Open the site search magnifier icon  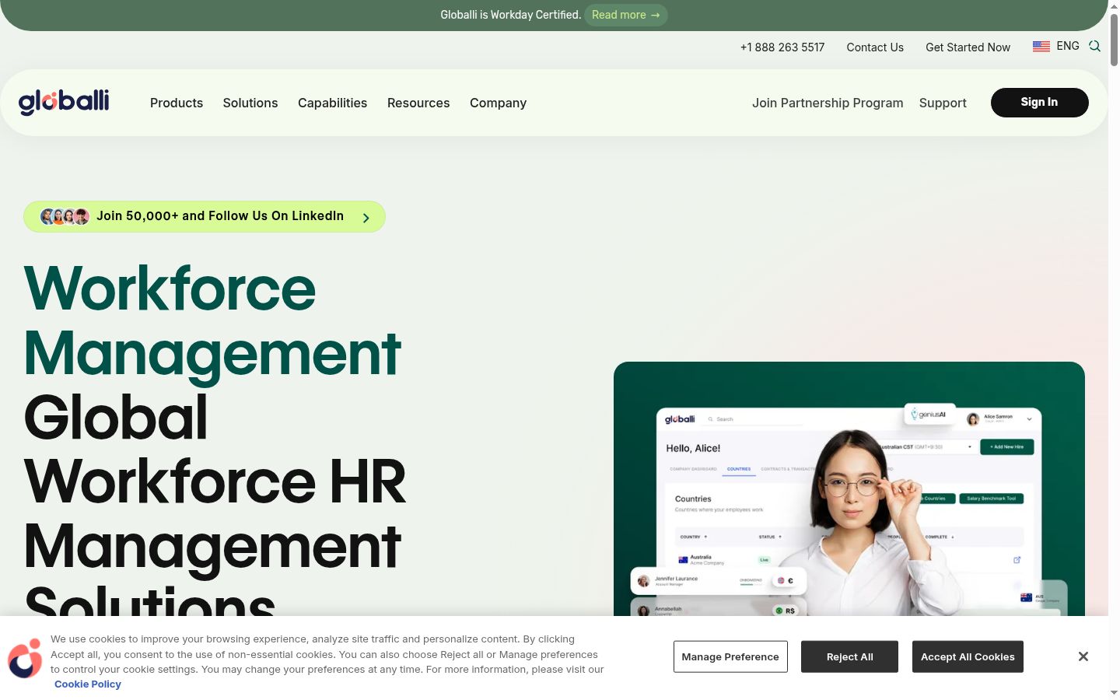1094,47
